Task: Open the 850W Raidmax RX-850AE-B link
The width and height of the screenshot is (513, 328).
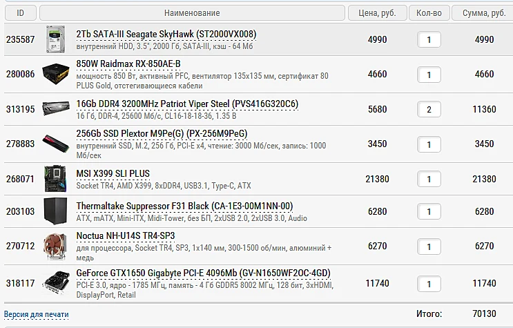Action: (x=128, y=64)
